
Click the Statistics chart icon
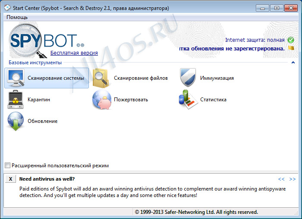coord(188,100)
